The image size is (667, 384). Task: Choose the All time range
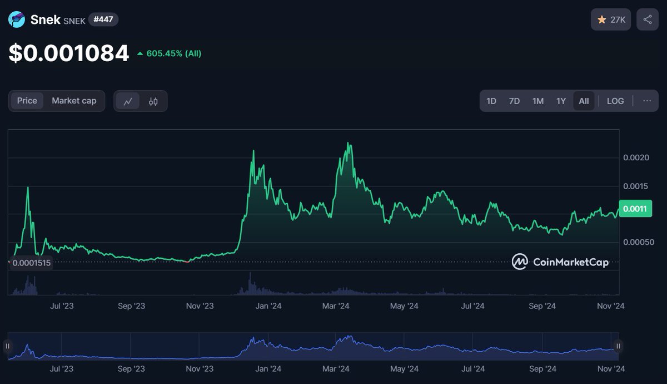[584, 101]
